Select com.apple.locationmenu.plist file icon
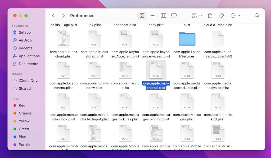 coord(64,70)
